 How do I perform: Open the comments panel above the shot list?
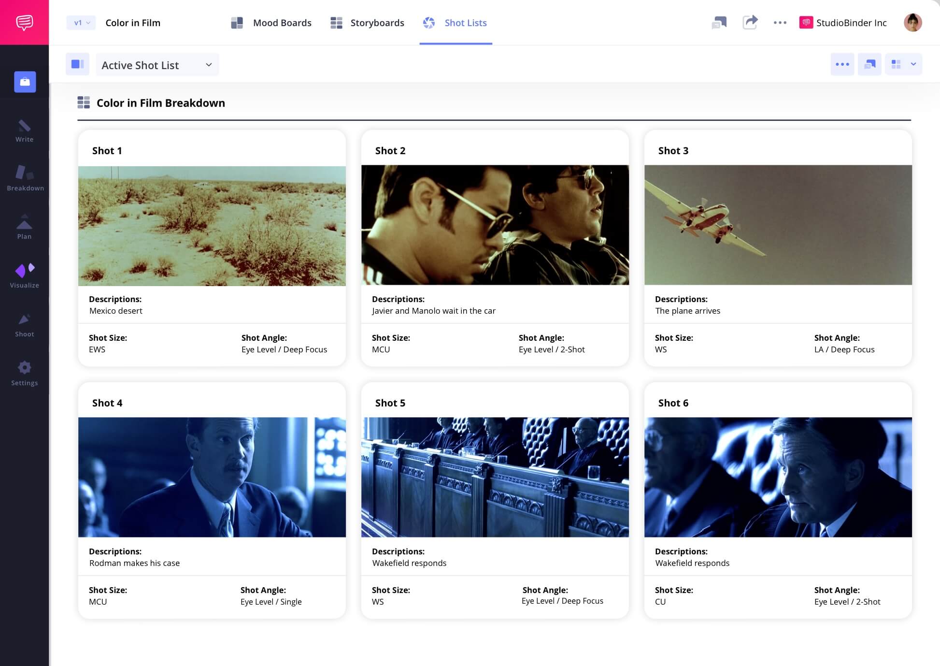(x=869, y=64)
